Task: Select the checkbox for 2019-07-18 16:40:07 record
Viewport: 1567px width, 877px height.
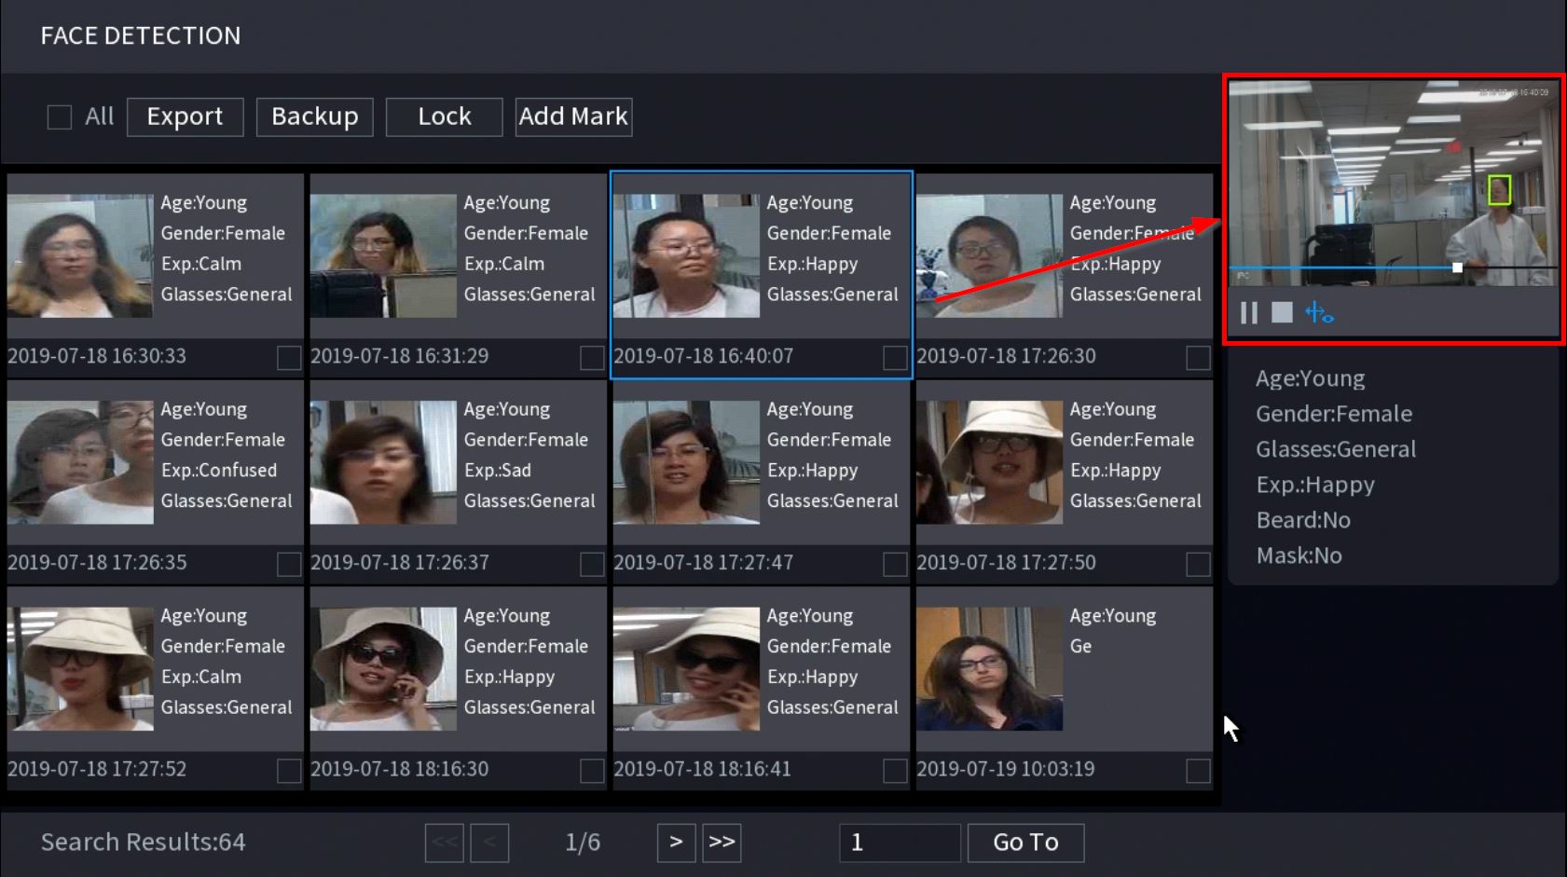Action: 895,358
